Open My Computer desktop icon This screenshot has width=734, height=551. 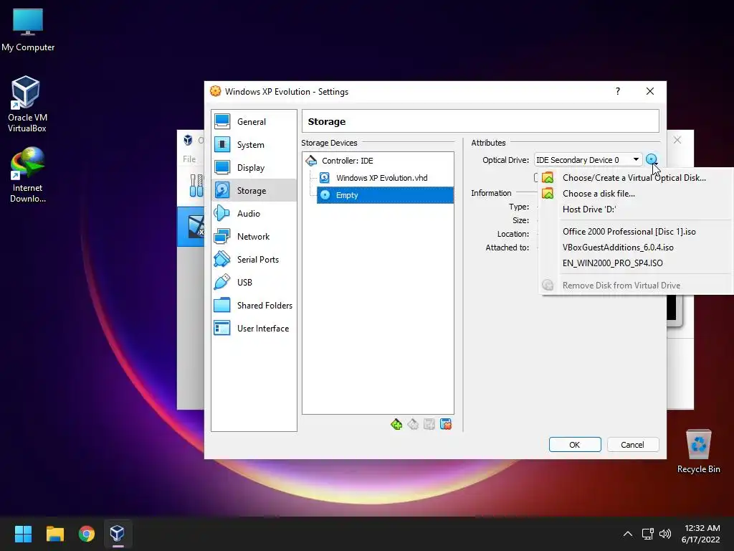(x=28, y=30)
